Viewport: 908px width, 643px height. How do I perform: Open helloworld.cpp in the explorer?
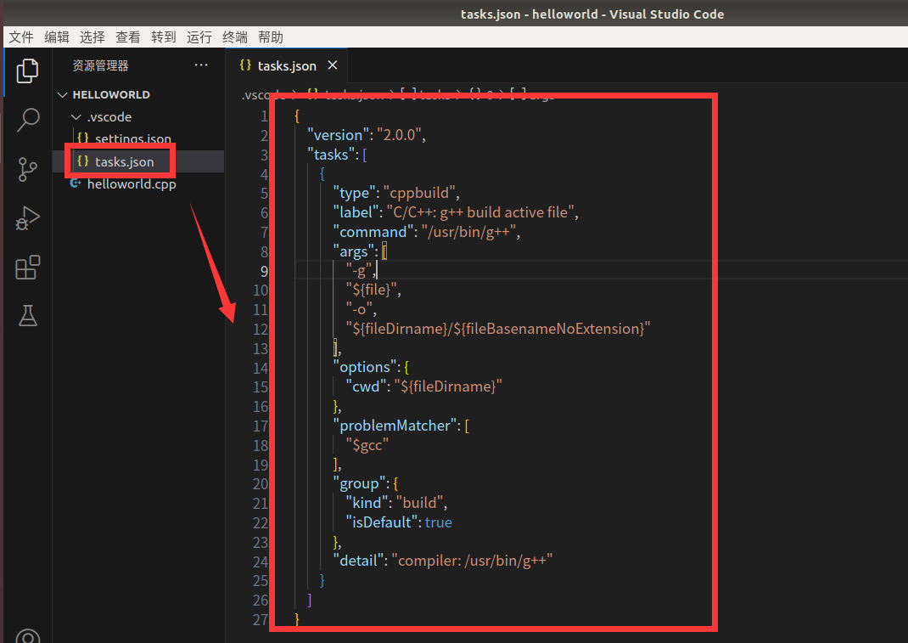tap(132, 183)
